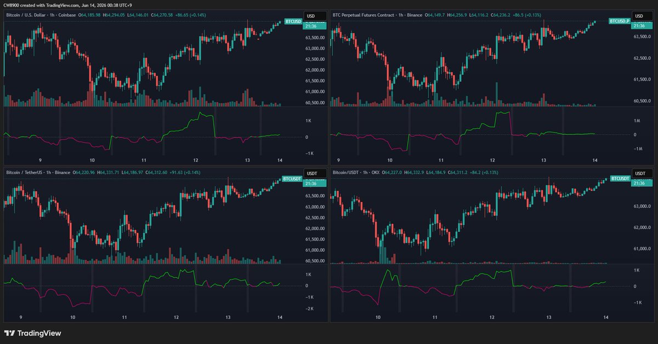Select the Bitcoin / TetherUS chart title
Viewport: 658px width, 344px height.
(x=38, y=173)
